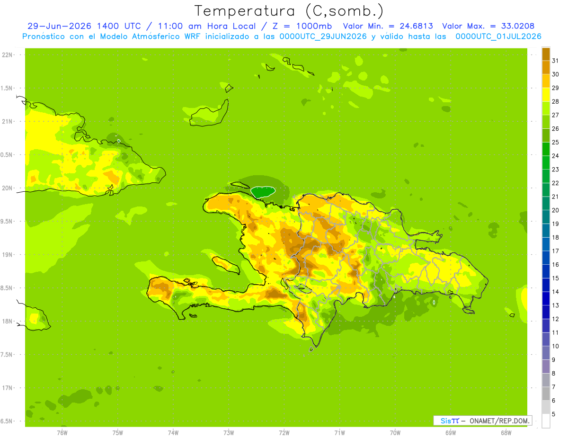Click the 'Temperatura (C,somb.)' title
This screenshot has height=439, width=568.
pyautogui.click(x=289, y=10)
